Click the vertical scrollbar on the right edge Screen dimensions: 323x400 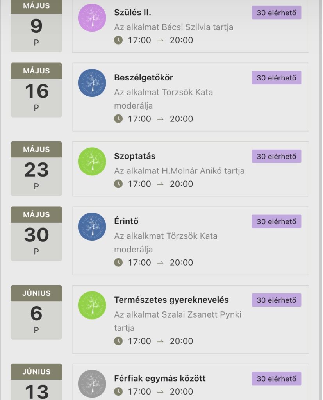click(321, 200)
